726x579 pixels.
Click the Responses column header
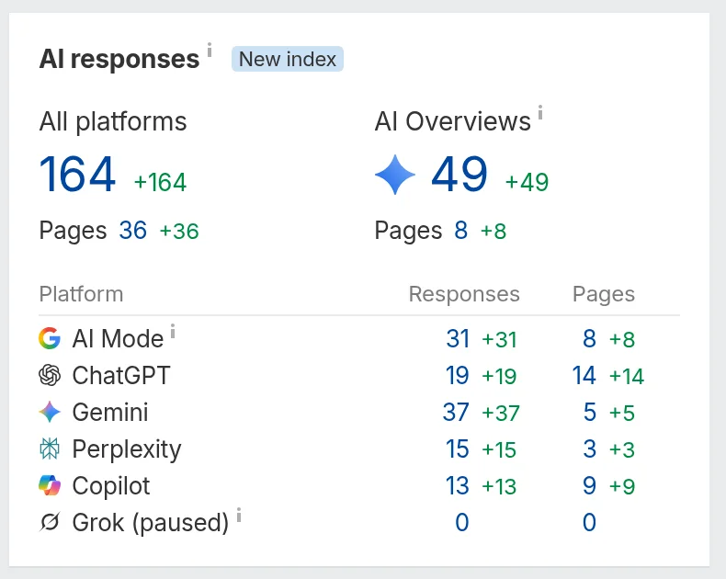click(x=464, y=294)
